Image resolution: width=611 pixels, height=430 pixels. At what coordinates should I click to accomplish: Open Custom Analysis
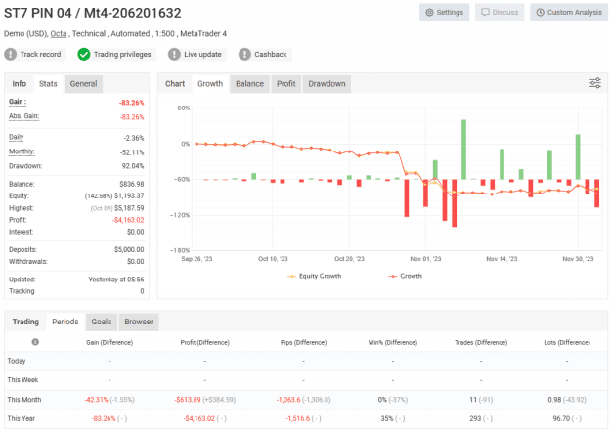click(569, 13)
